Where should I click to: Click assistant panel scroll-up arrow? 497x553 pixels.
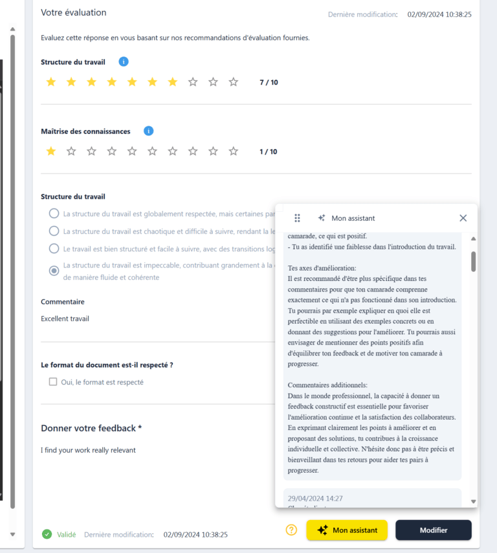[474, 239]
